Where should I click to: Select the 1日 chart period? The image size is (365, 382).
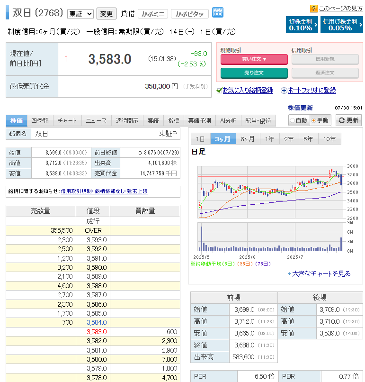click(201, 139)
